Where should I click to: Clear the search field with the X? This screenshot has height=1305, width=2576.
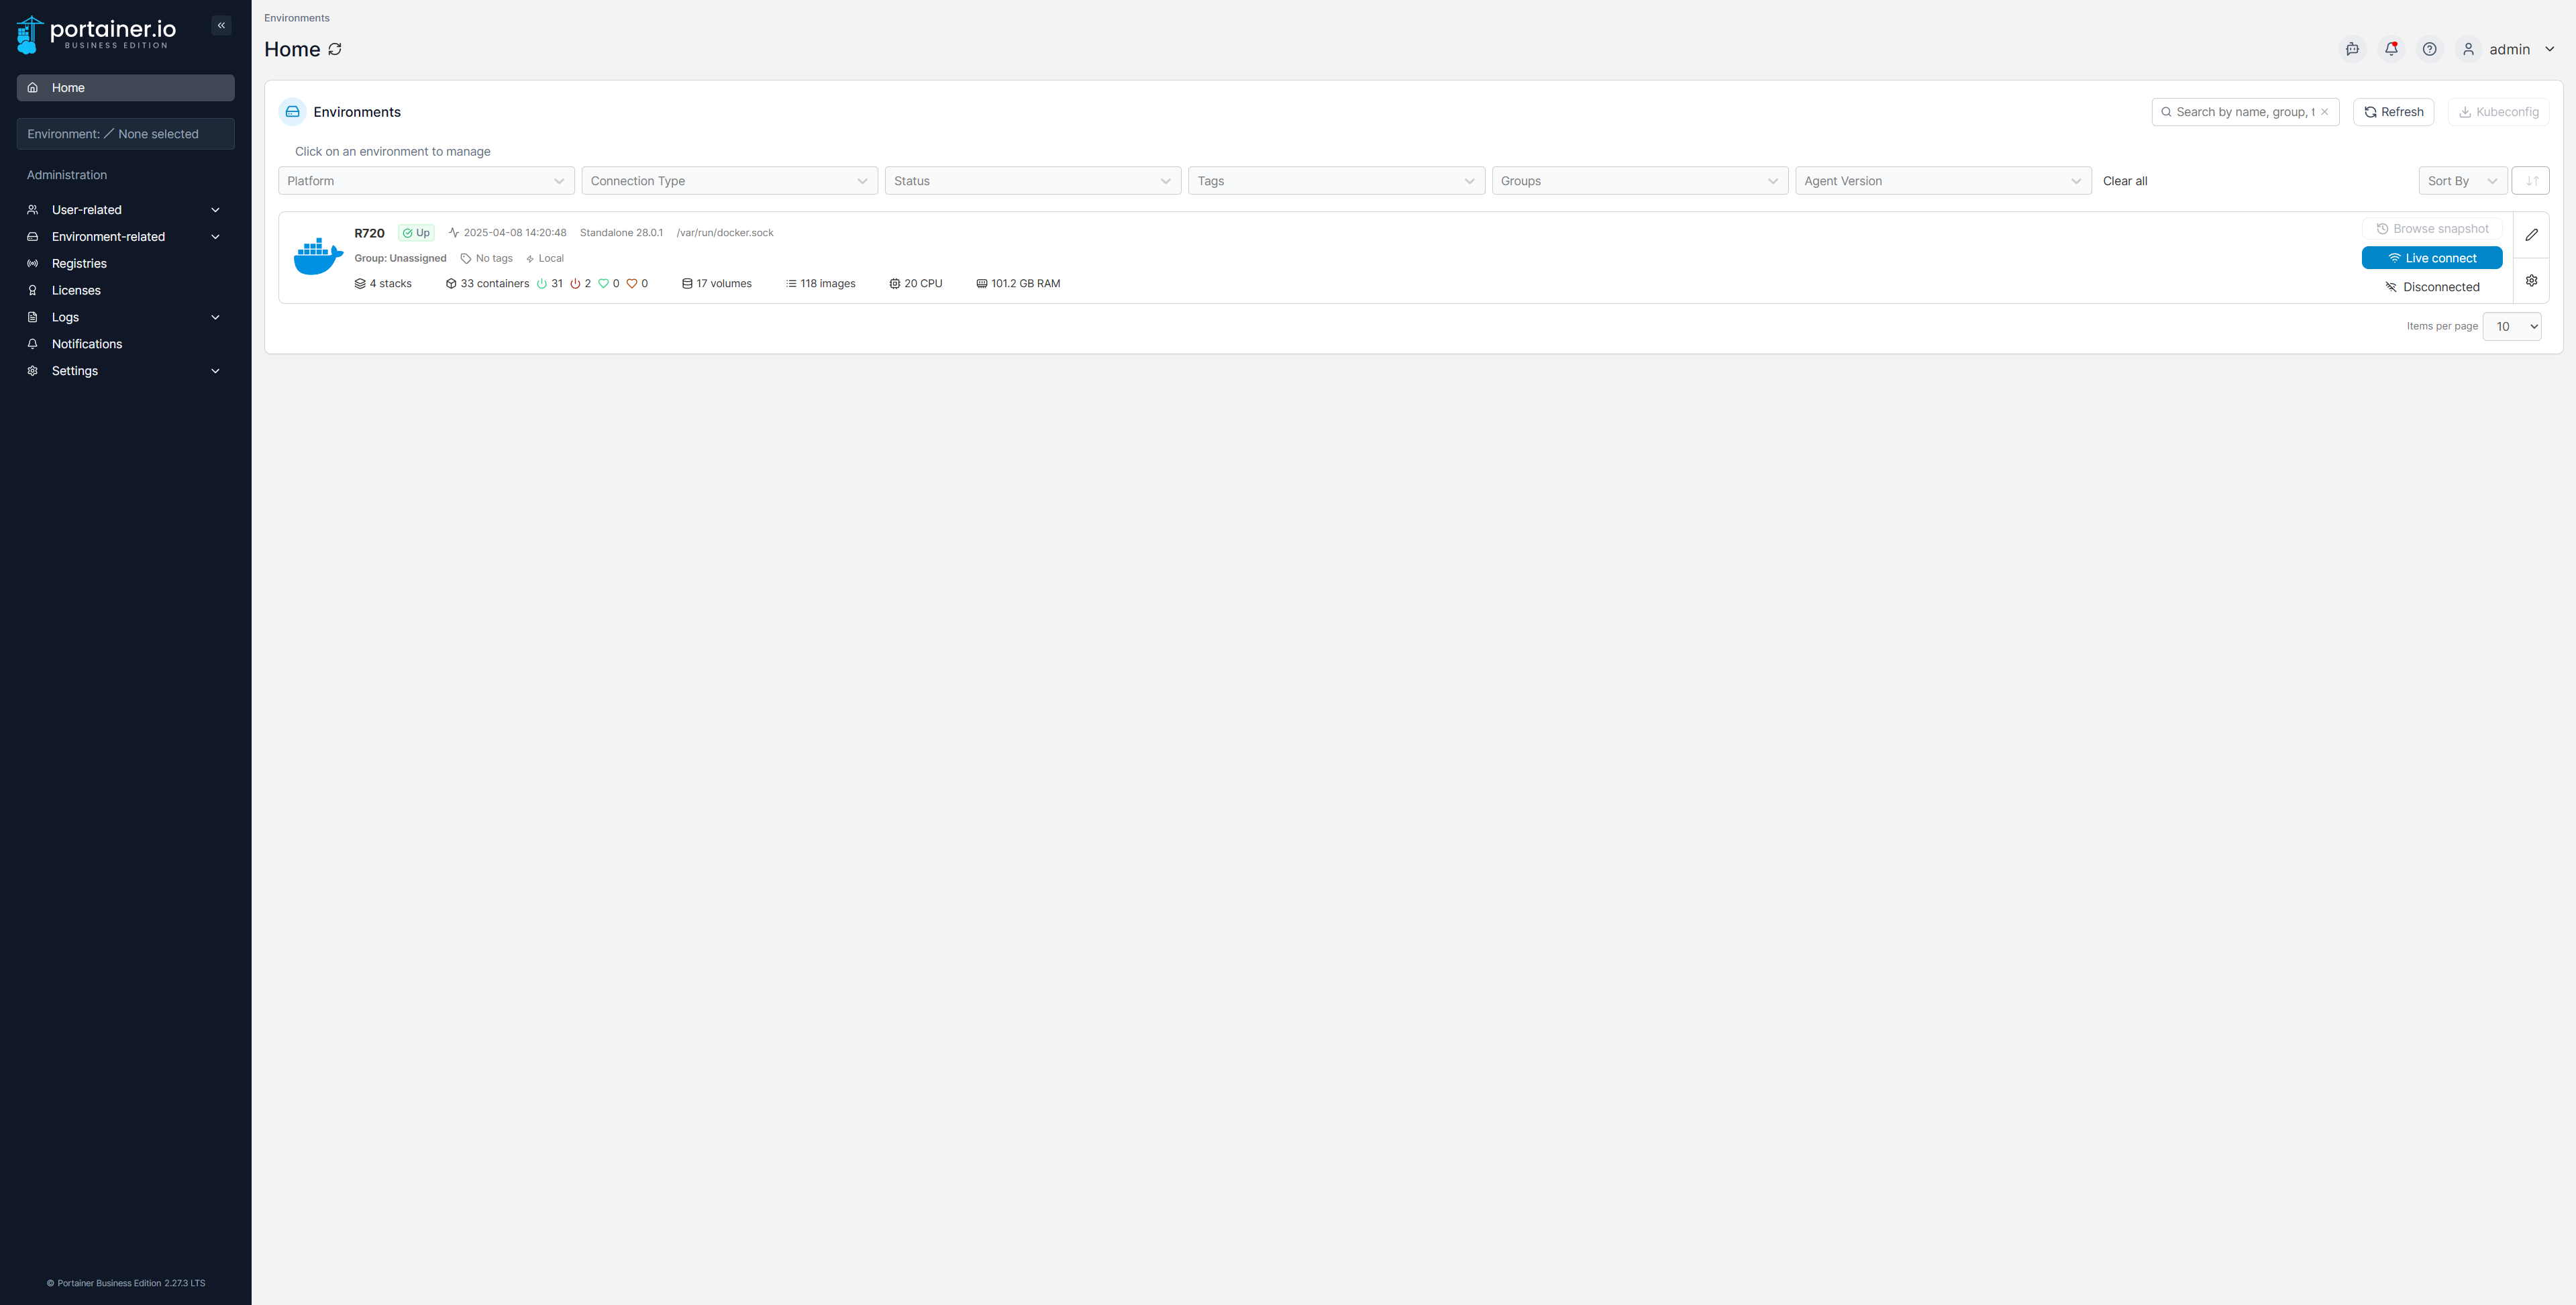(x=2325, y=112)
